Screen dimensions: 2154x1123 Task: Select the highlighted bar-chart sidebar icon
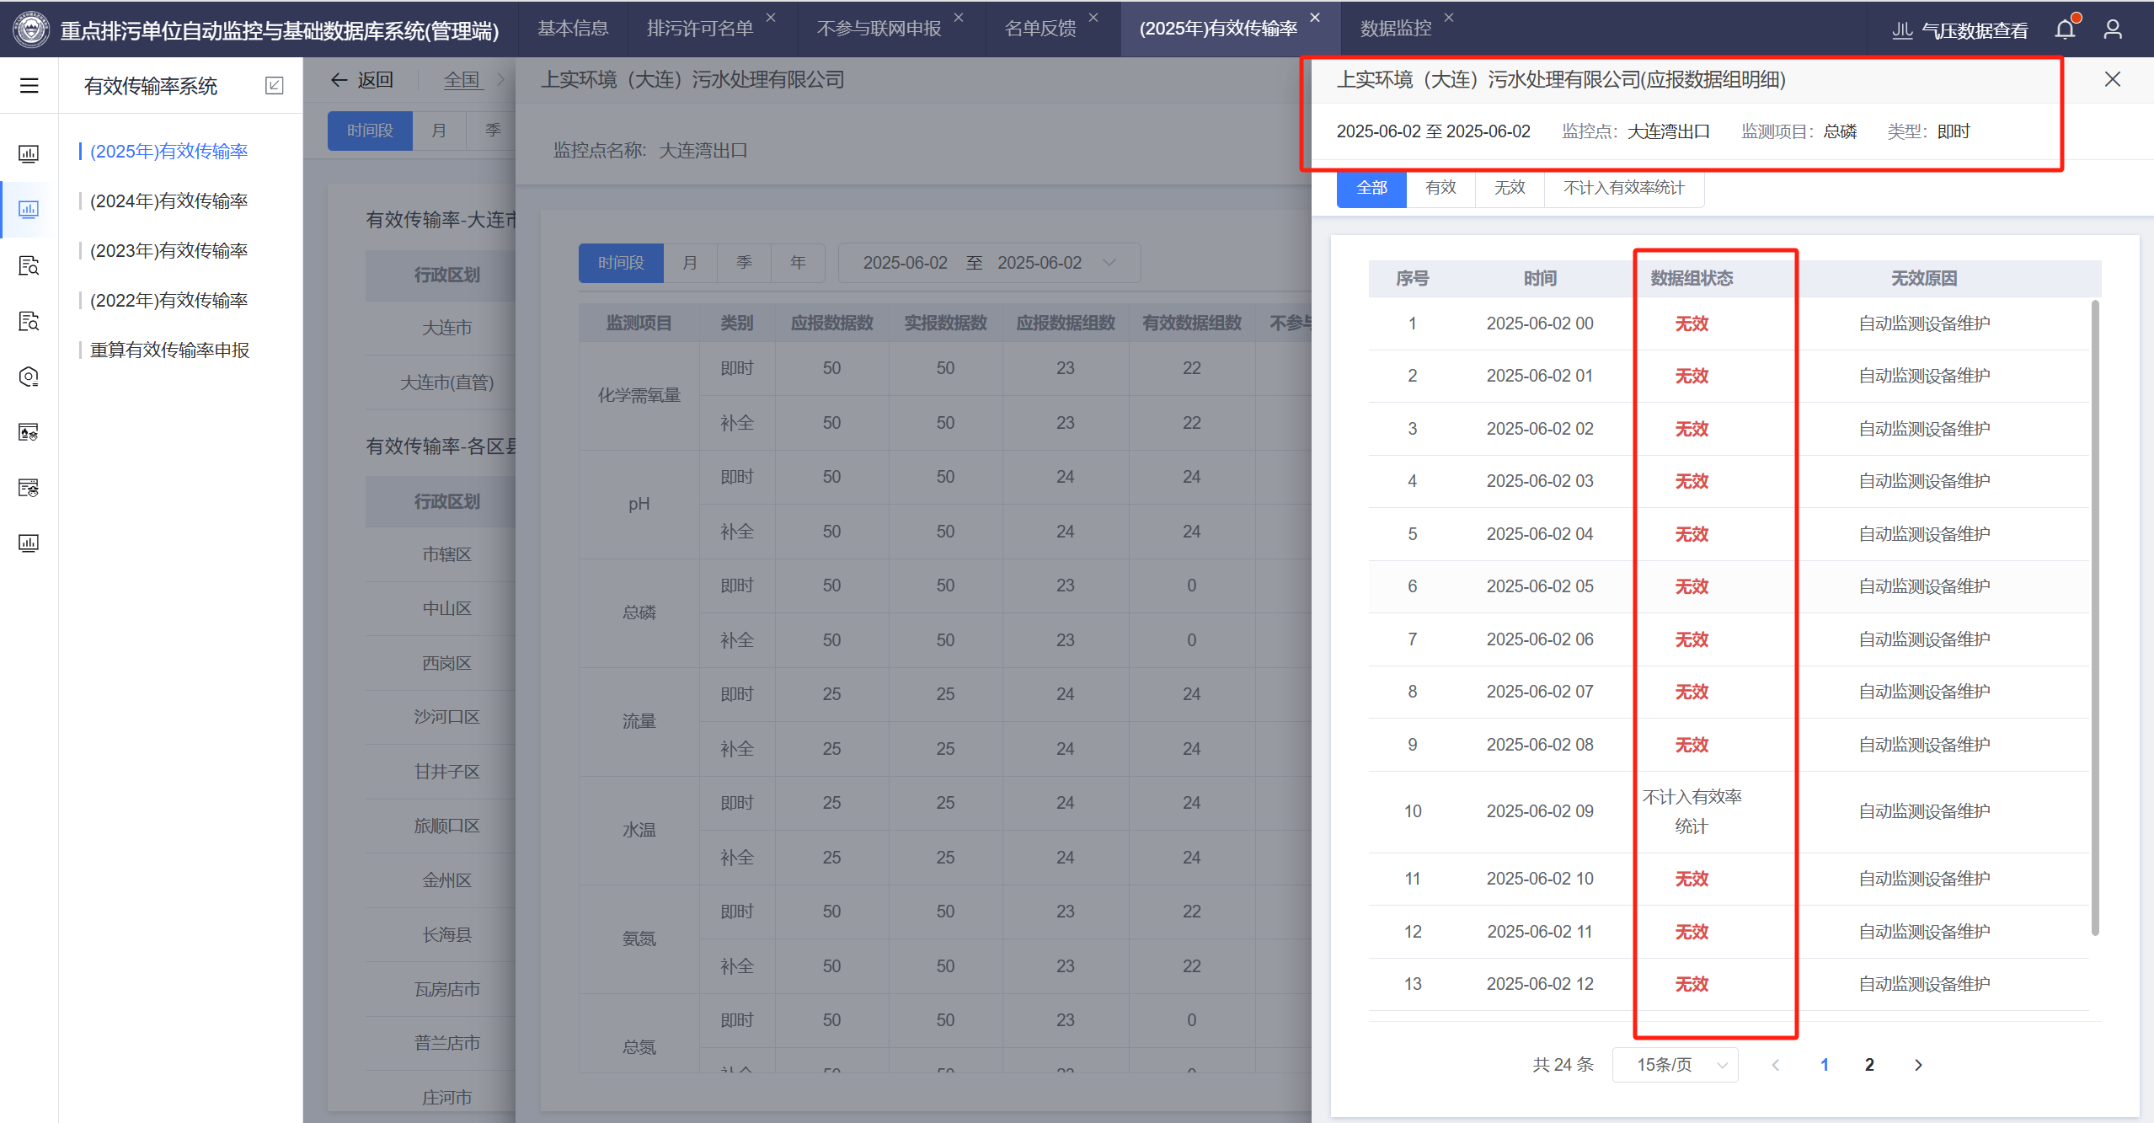point(29,210)
